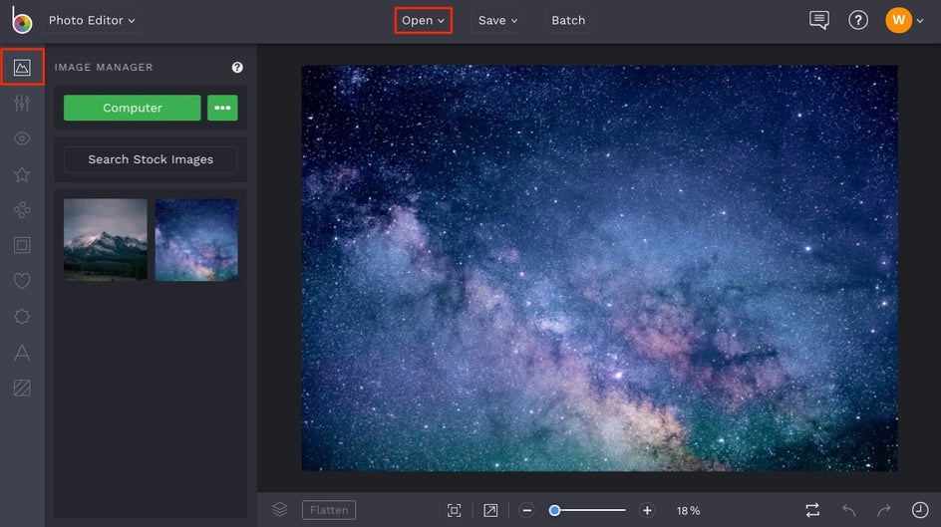941x527 pixels.
Task: Open the Edit sliders tool panel
Action: [x=22, y=104]
